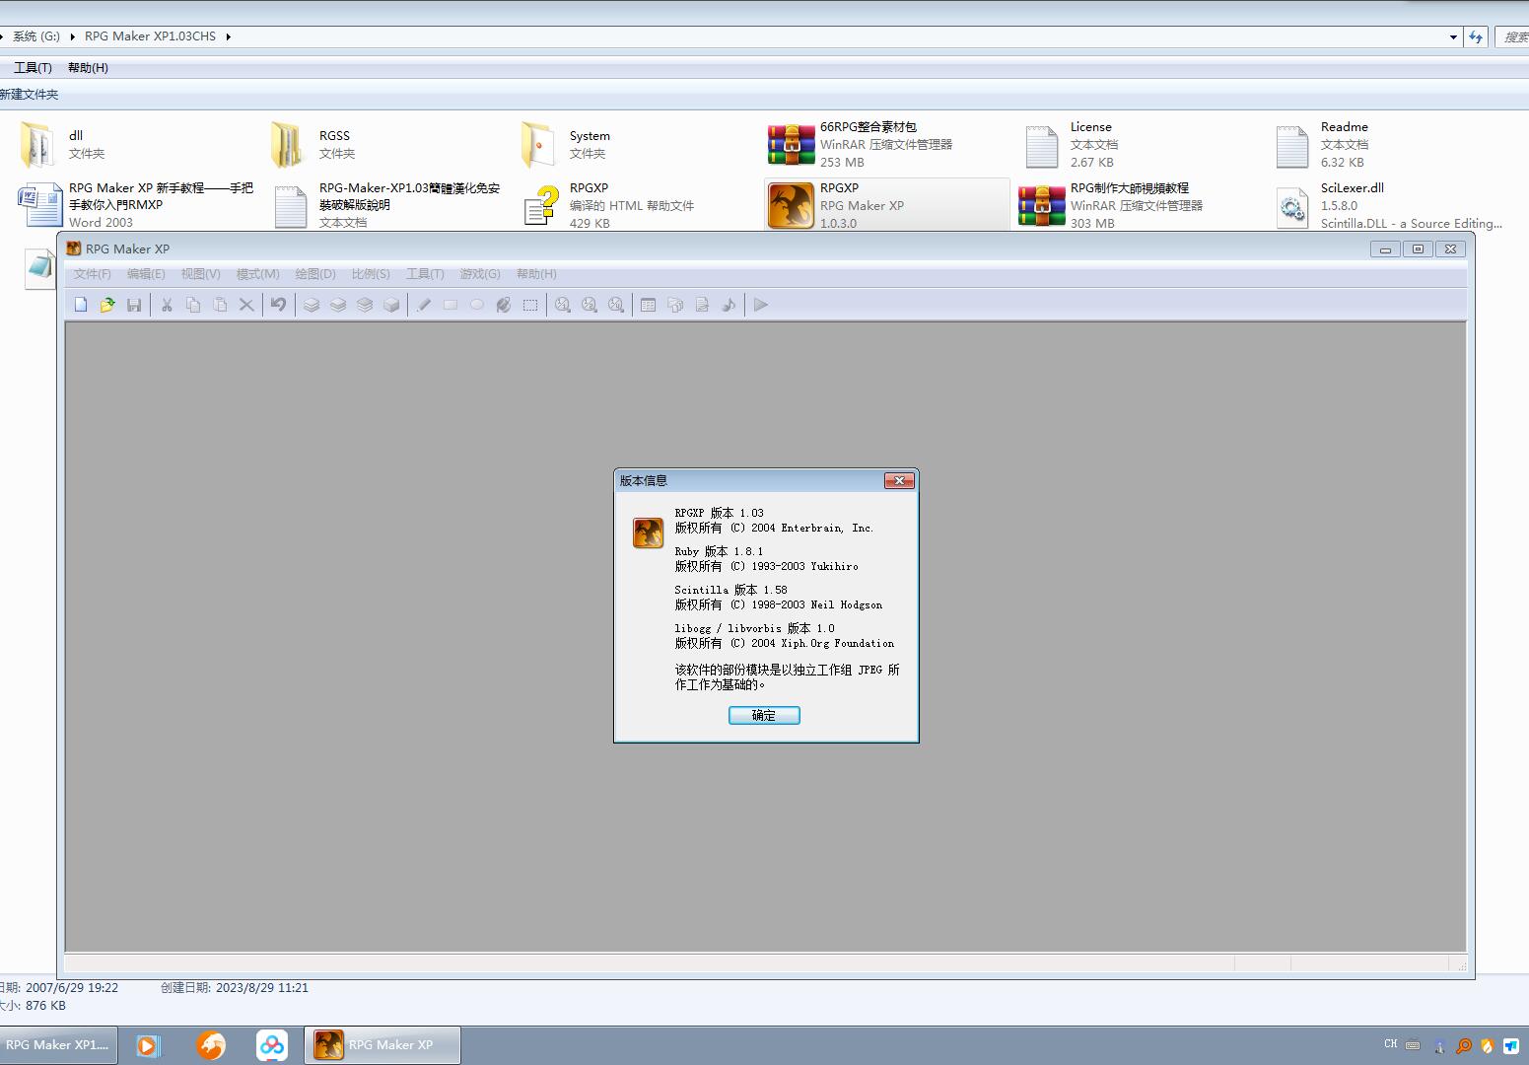Click the CH input language indicator
Image resolution: width=1529 pixels, height=1065 pixels.
[x=1391, y=1044]
